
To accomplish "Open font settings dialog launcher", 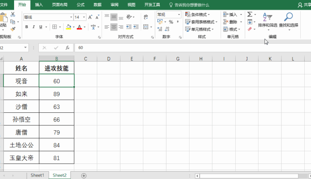I will point(99,37).
